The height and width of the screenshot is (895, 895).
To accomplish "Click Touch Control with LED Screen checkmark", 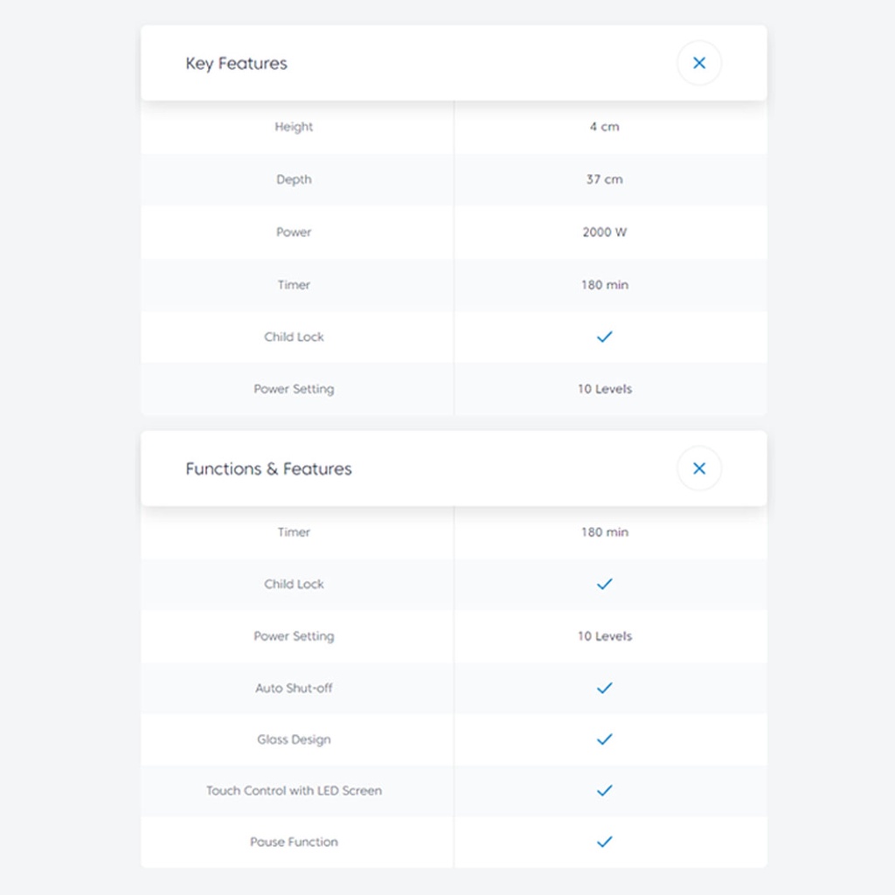I will point(604,790).
